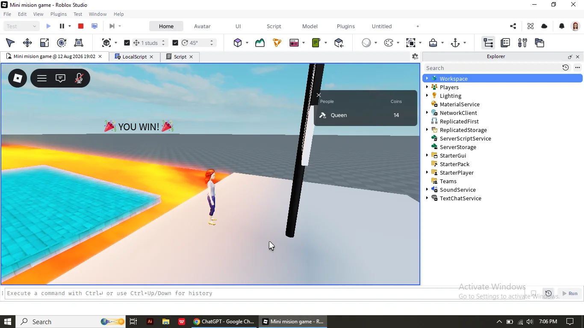This screenshot has width=584, height=328.
Task: Expand ReplicatedStorage in Explorer
Action: (427, 130)
